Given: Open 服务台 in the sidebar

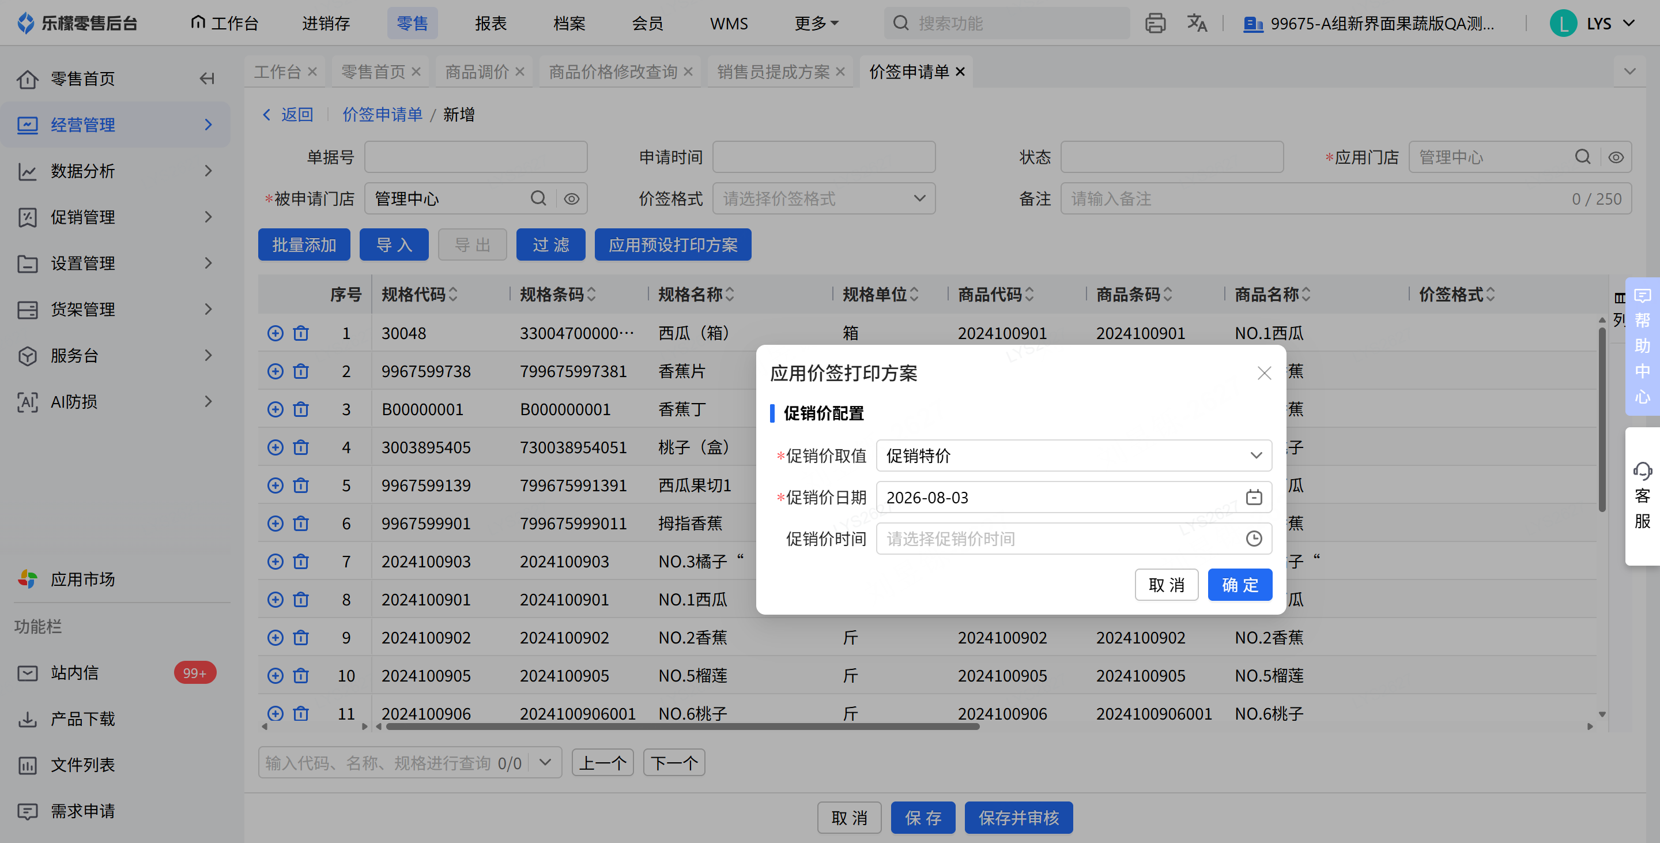Looking at the screenshot, I should coord(115,356).
